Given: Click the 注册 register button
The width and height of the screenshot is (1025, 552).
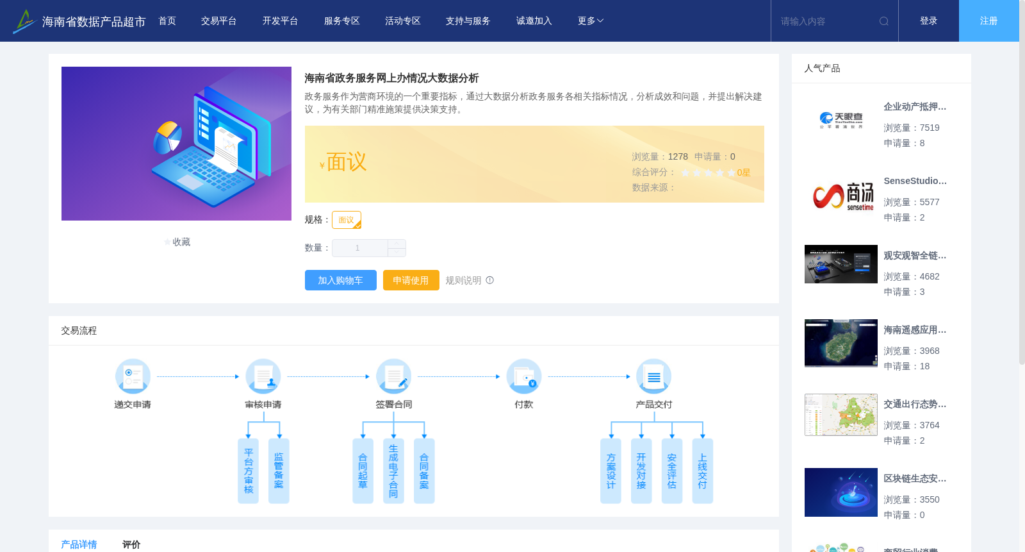Looking at the screenshot, I should tap(989, 21).
